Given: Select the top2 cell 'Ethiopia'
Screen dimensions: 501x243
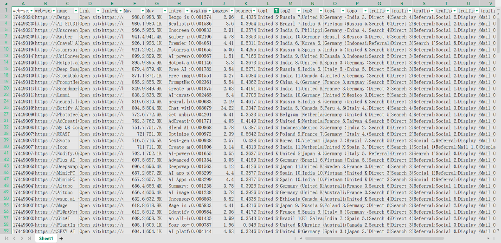Looking at the screenshot, I should click(x=290, y=199).
